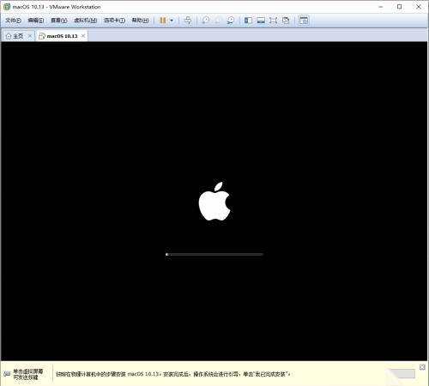Click the macOS boot progress bar
Viewport: 429px width, 386px height.
click(x=214, y=254)
